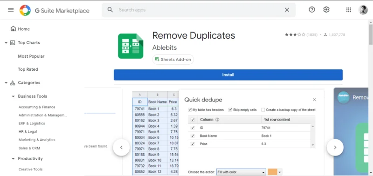This screenshot has height=176, width=373.
Task: Enable Create a backup copy checkbox
Action: [263, 110]
